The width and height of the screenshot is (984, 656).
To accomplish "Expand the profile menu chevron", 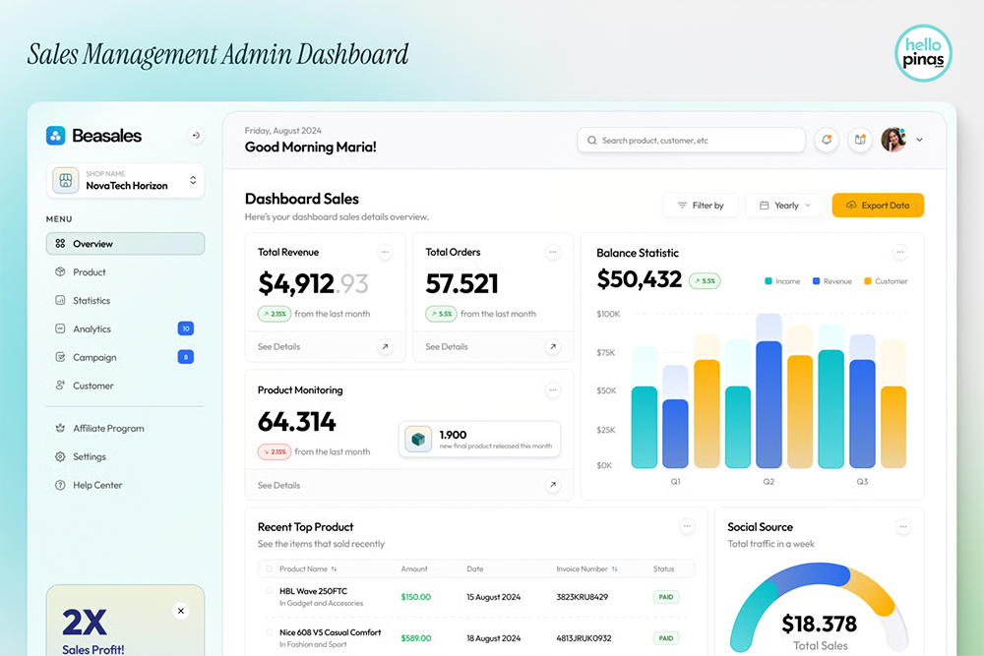I will click(x=919, y=140).
